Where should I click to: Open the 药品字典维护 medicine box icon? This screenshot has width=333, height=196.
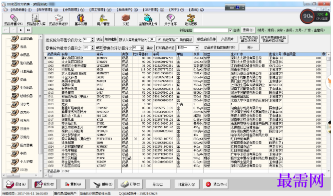point(58,19)
